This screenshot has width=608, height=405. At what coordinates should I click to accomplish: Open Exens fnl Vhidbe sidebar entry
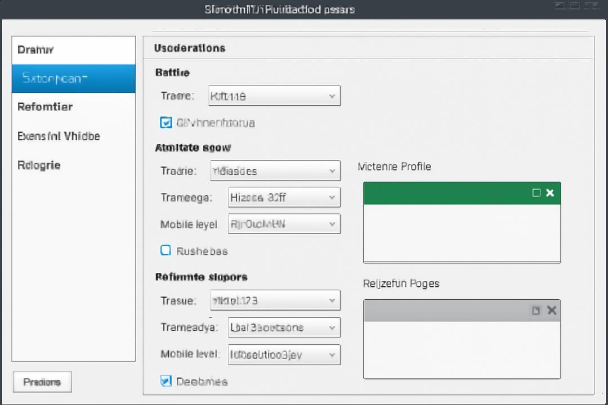74,136
